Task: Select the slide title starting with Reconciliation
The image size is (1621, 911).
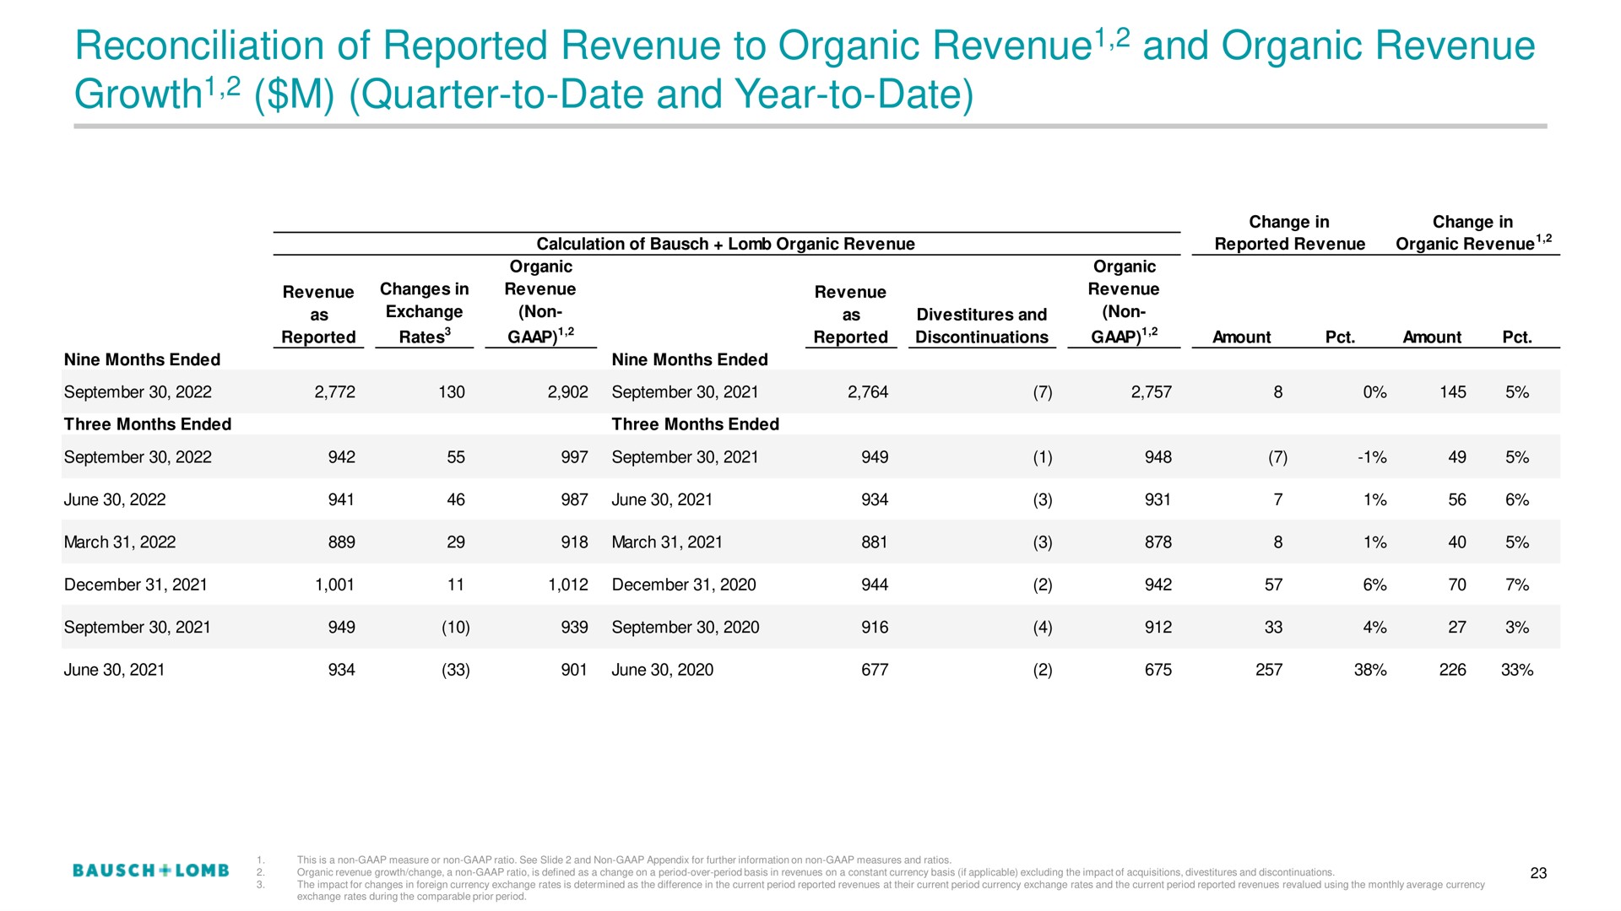Action: (x=805, y=69)
